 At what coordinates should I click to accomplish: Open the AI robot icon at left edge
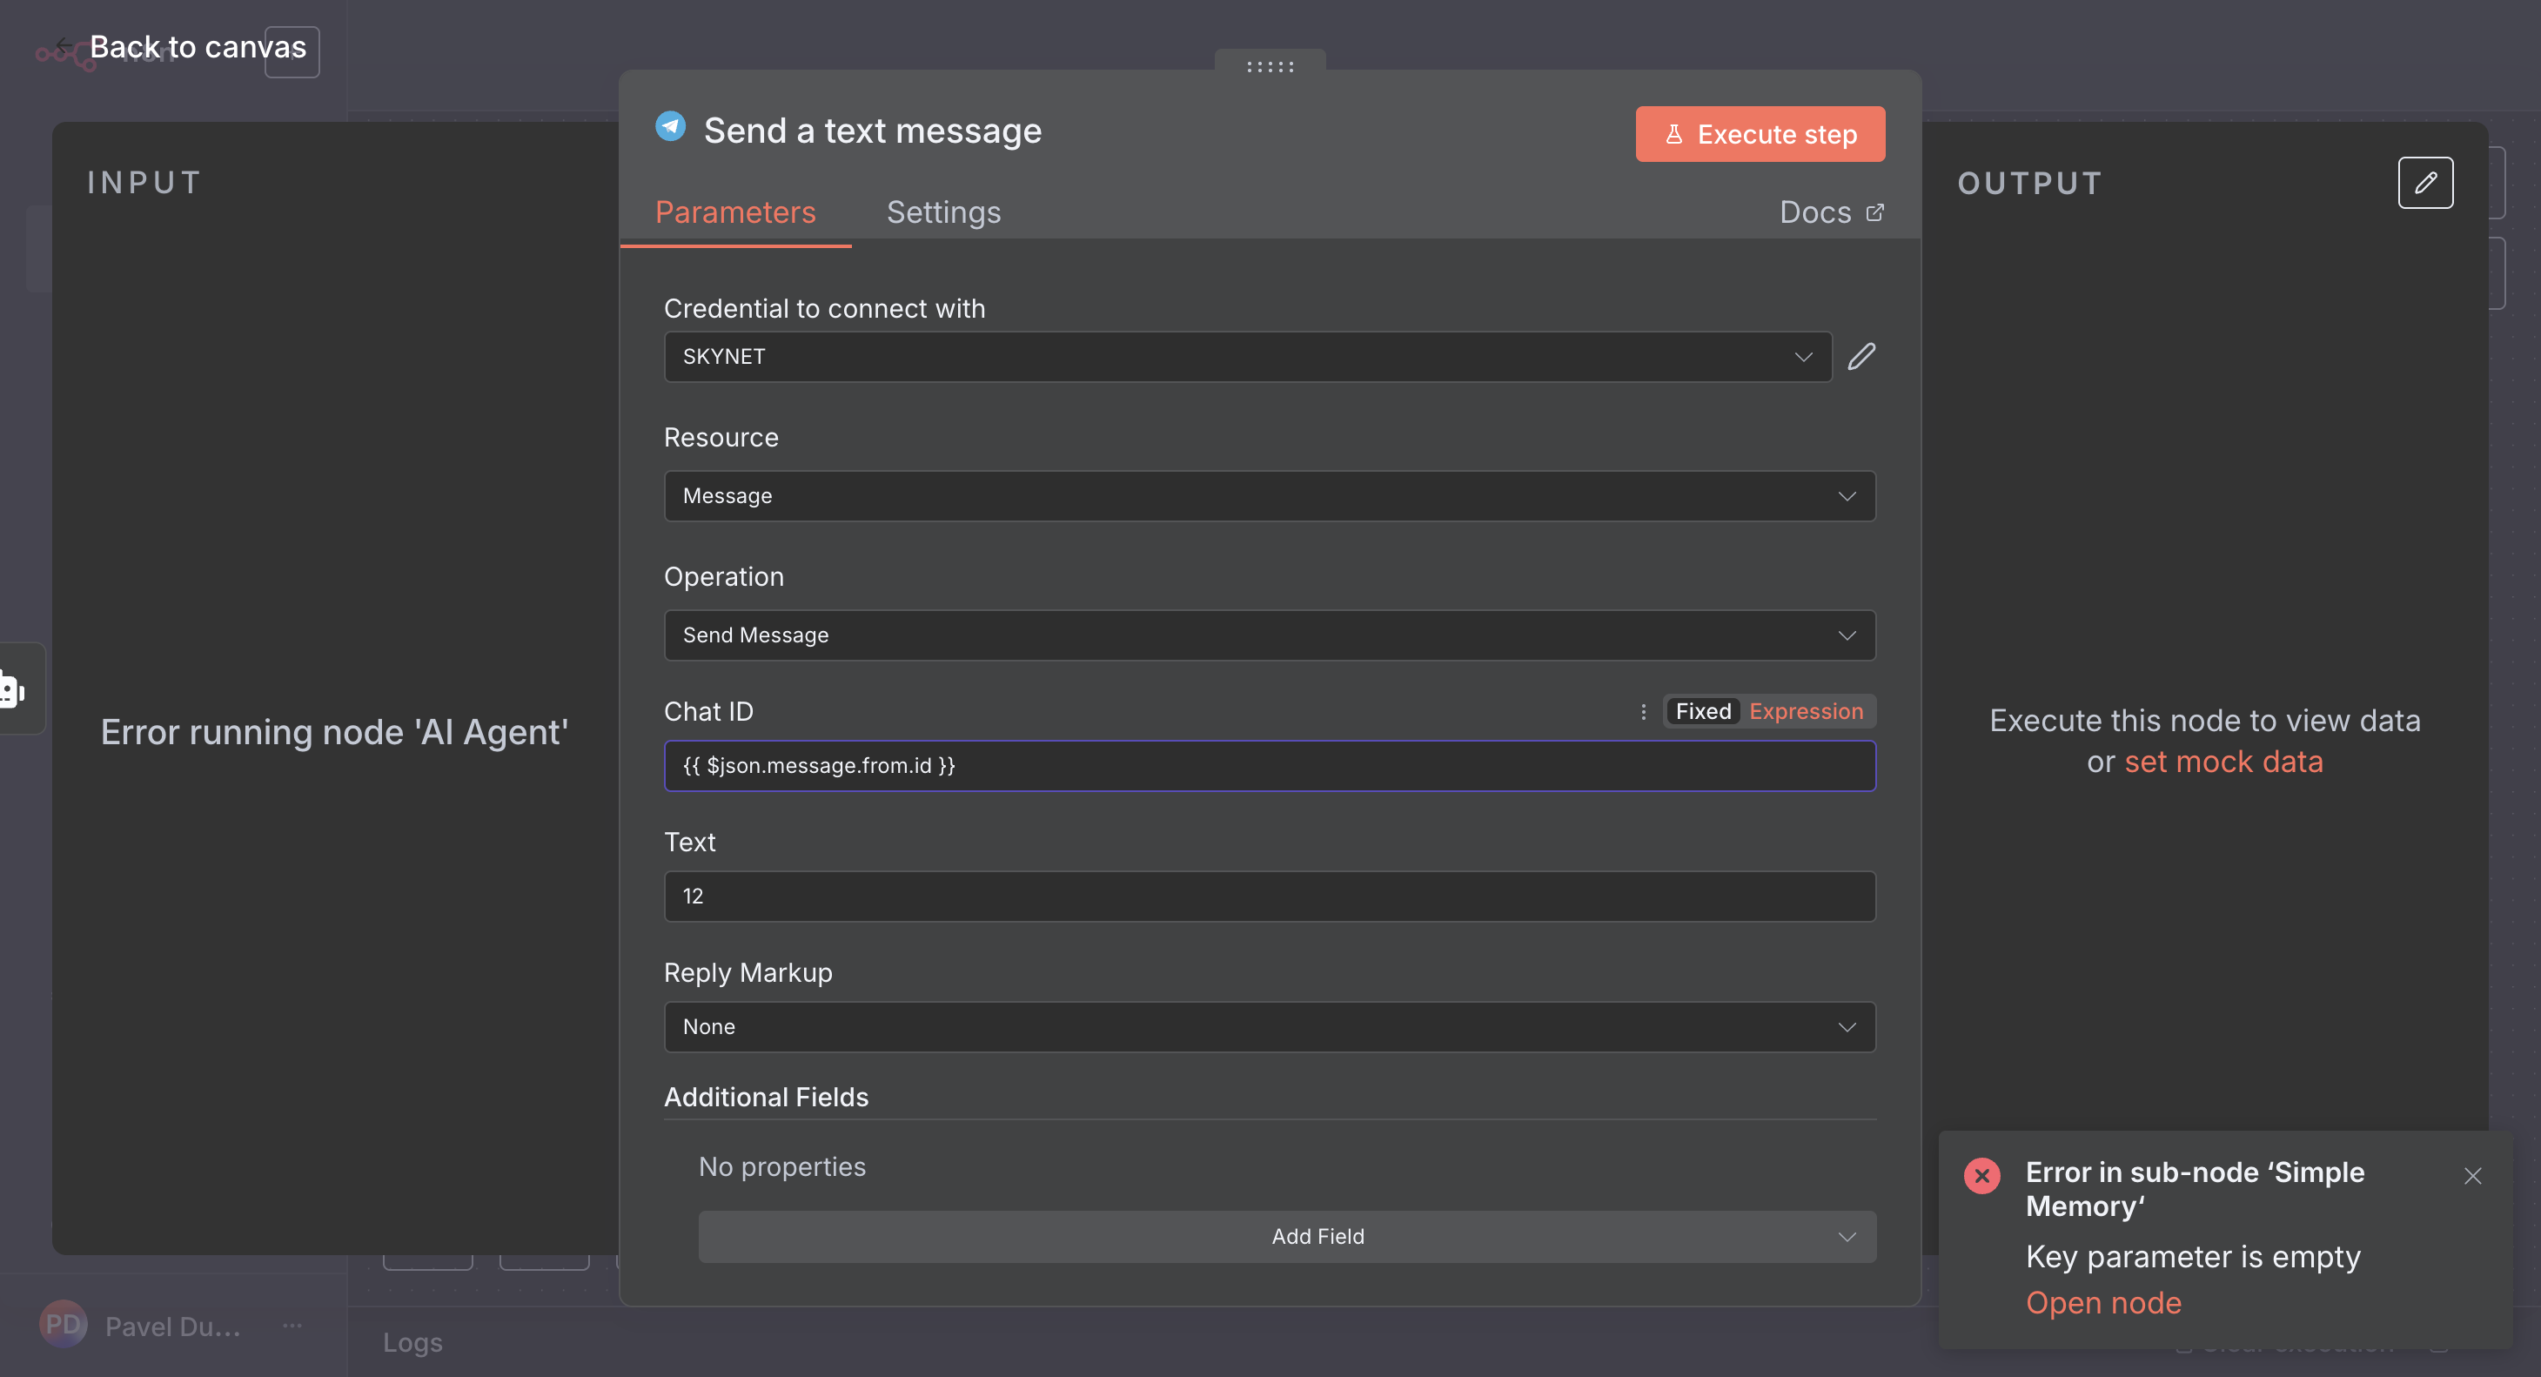[x=12, y=689]
